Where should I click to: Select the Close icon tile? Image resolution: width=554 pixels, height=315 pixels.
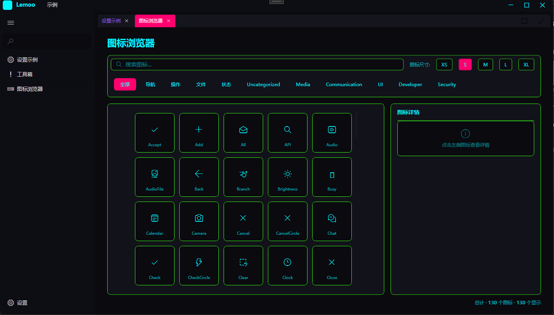332,266
